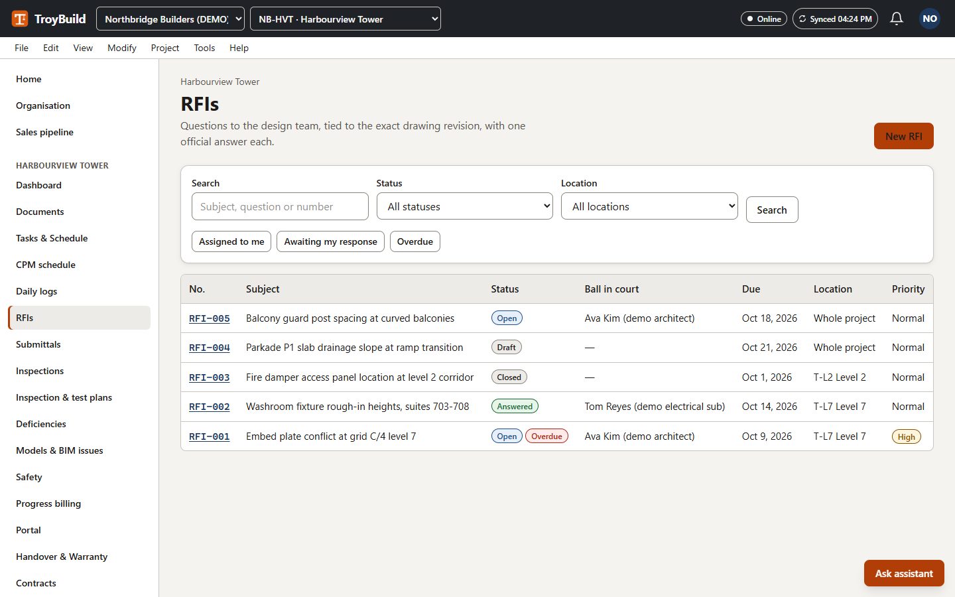Click the red Overdue badge on RFI-001
The image size is (955, 597).
click(546, 436)
